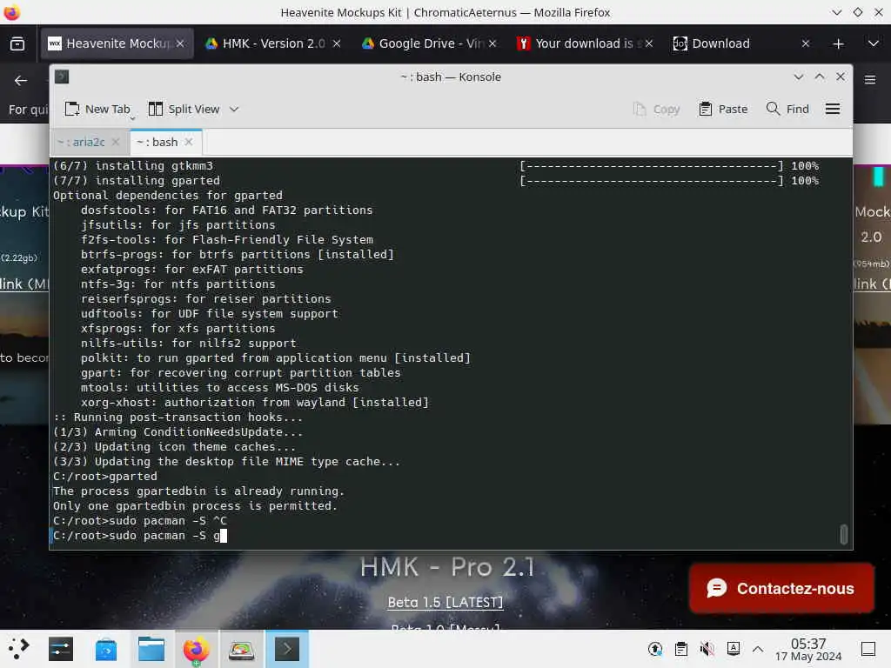Viewport: 891px width, 668px height.
Task: Switch to the Google Drive browser tab
Action: 430,43
